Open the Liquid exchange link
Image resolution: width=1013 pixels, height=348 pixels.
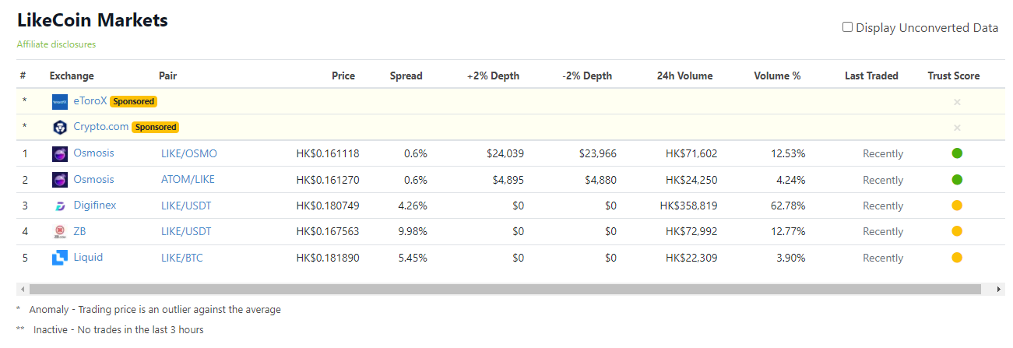coord(88,258)
